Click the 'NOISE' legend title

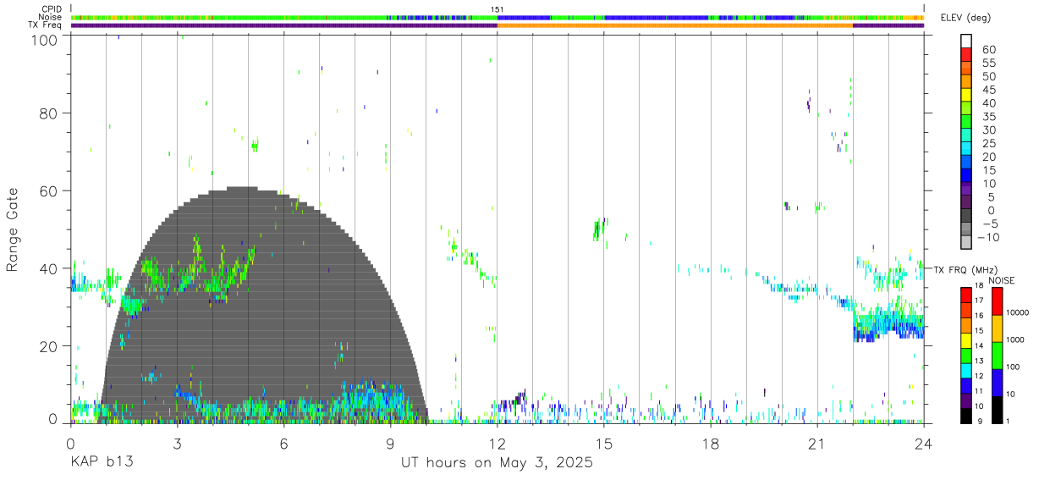pos(1002,280)
